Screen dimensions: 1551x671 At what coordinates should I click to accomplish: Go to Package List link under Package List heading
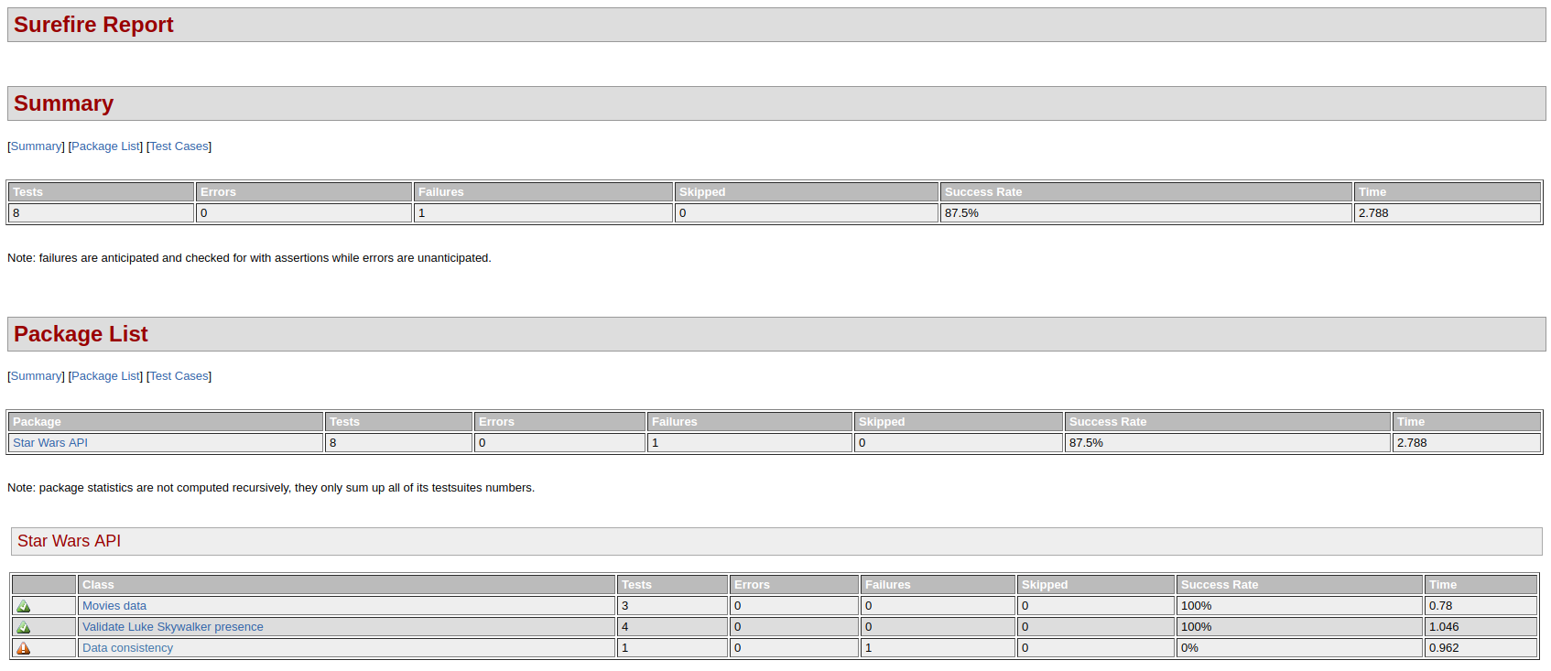coord(105,376)
